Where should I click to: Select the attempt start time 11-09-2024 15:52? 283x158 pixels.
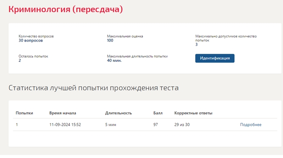click(x=65, y=125)
